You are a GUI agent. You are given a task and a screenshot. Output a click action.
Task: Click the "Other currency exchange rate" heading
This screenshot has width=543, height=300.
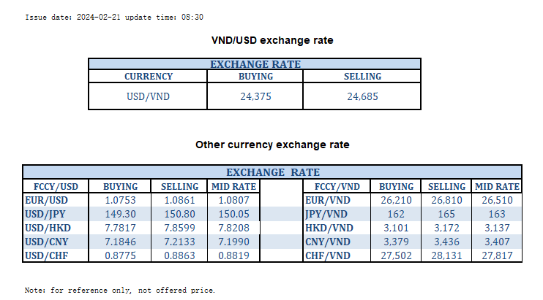coord(272,145)
